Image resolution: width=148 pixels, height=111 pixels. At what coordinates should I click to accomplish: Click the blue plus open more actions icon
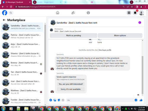(51, 100)
